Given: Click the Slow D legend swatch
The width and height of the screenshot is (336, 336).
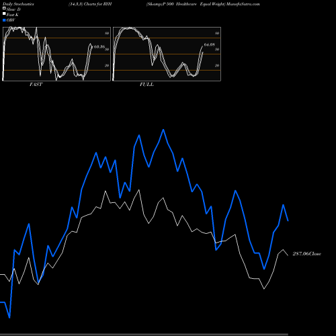Looking at the screenshot, I should [4, 8].
